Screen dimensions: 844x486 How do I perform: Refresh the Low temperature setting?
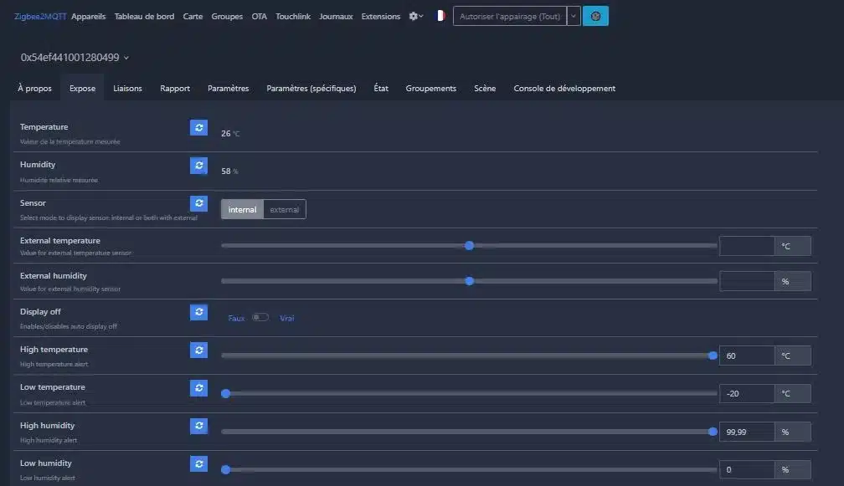pyautogui.click(x=198, y=388)
